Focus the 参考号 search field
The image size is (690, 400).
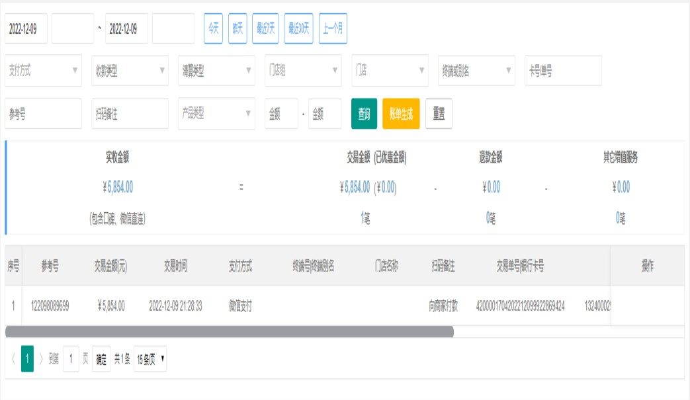(x=43, y=114)
